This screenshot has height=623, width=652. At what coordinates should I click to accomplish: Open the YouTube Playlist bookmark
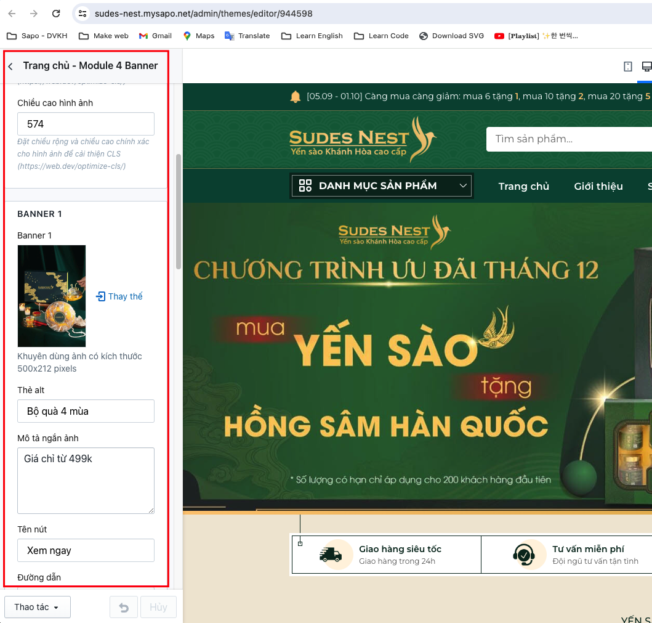click(x=536, y=36)
